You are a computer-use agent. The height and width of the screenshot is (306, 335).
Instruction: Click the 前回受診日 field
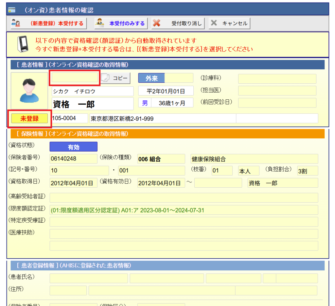277,103
